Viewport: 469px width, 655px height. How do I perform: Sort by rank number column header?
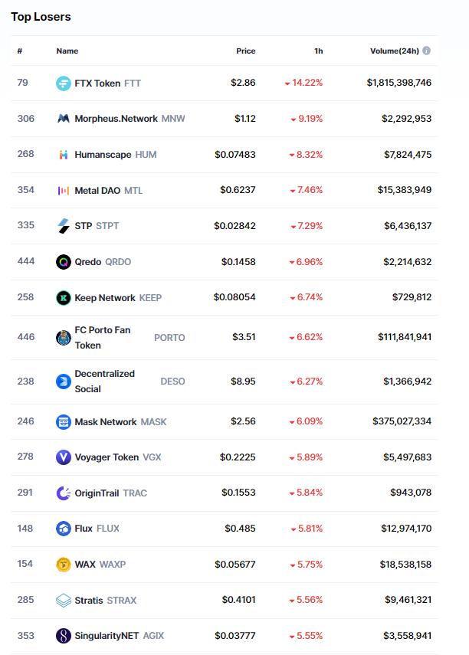(x=20, y=51)
